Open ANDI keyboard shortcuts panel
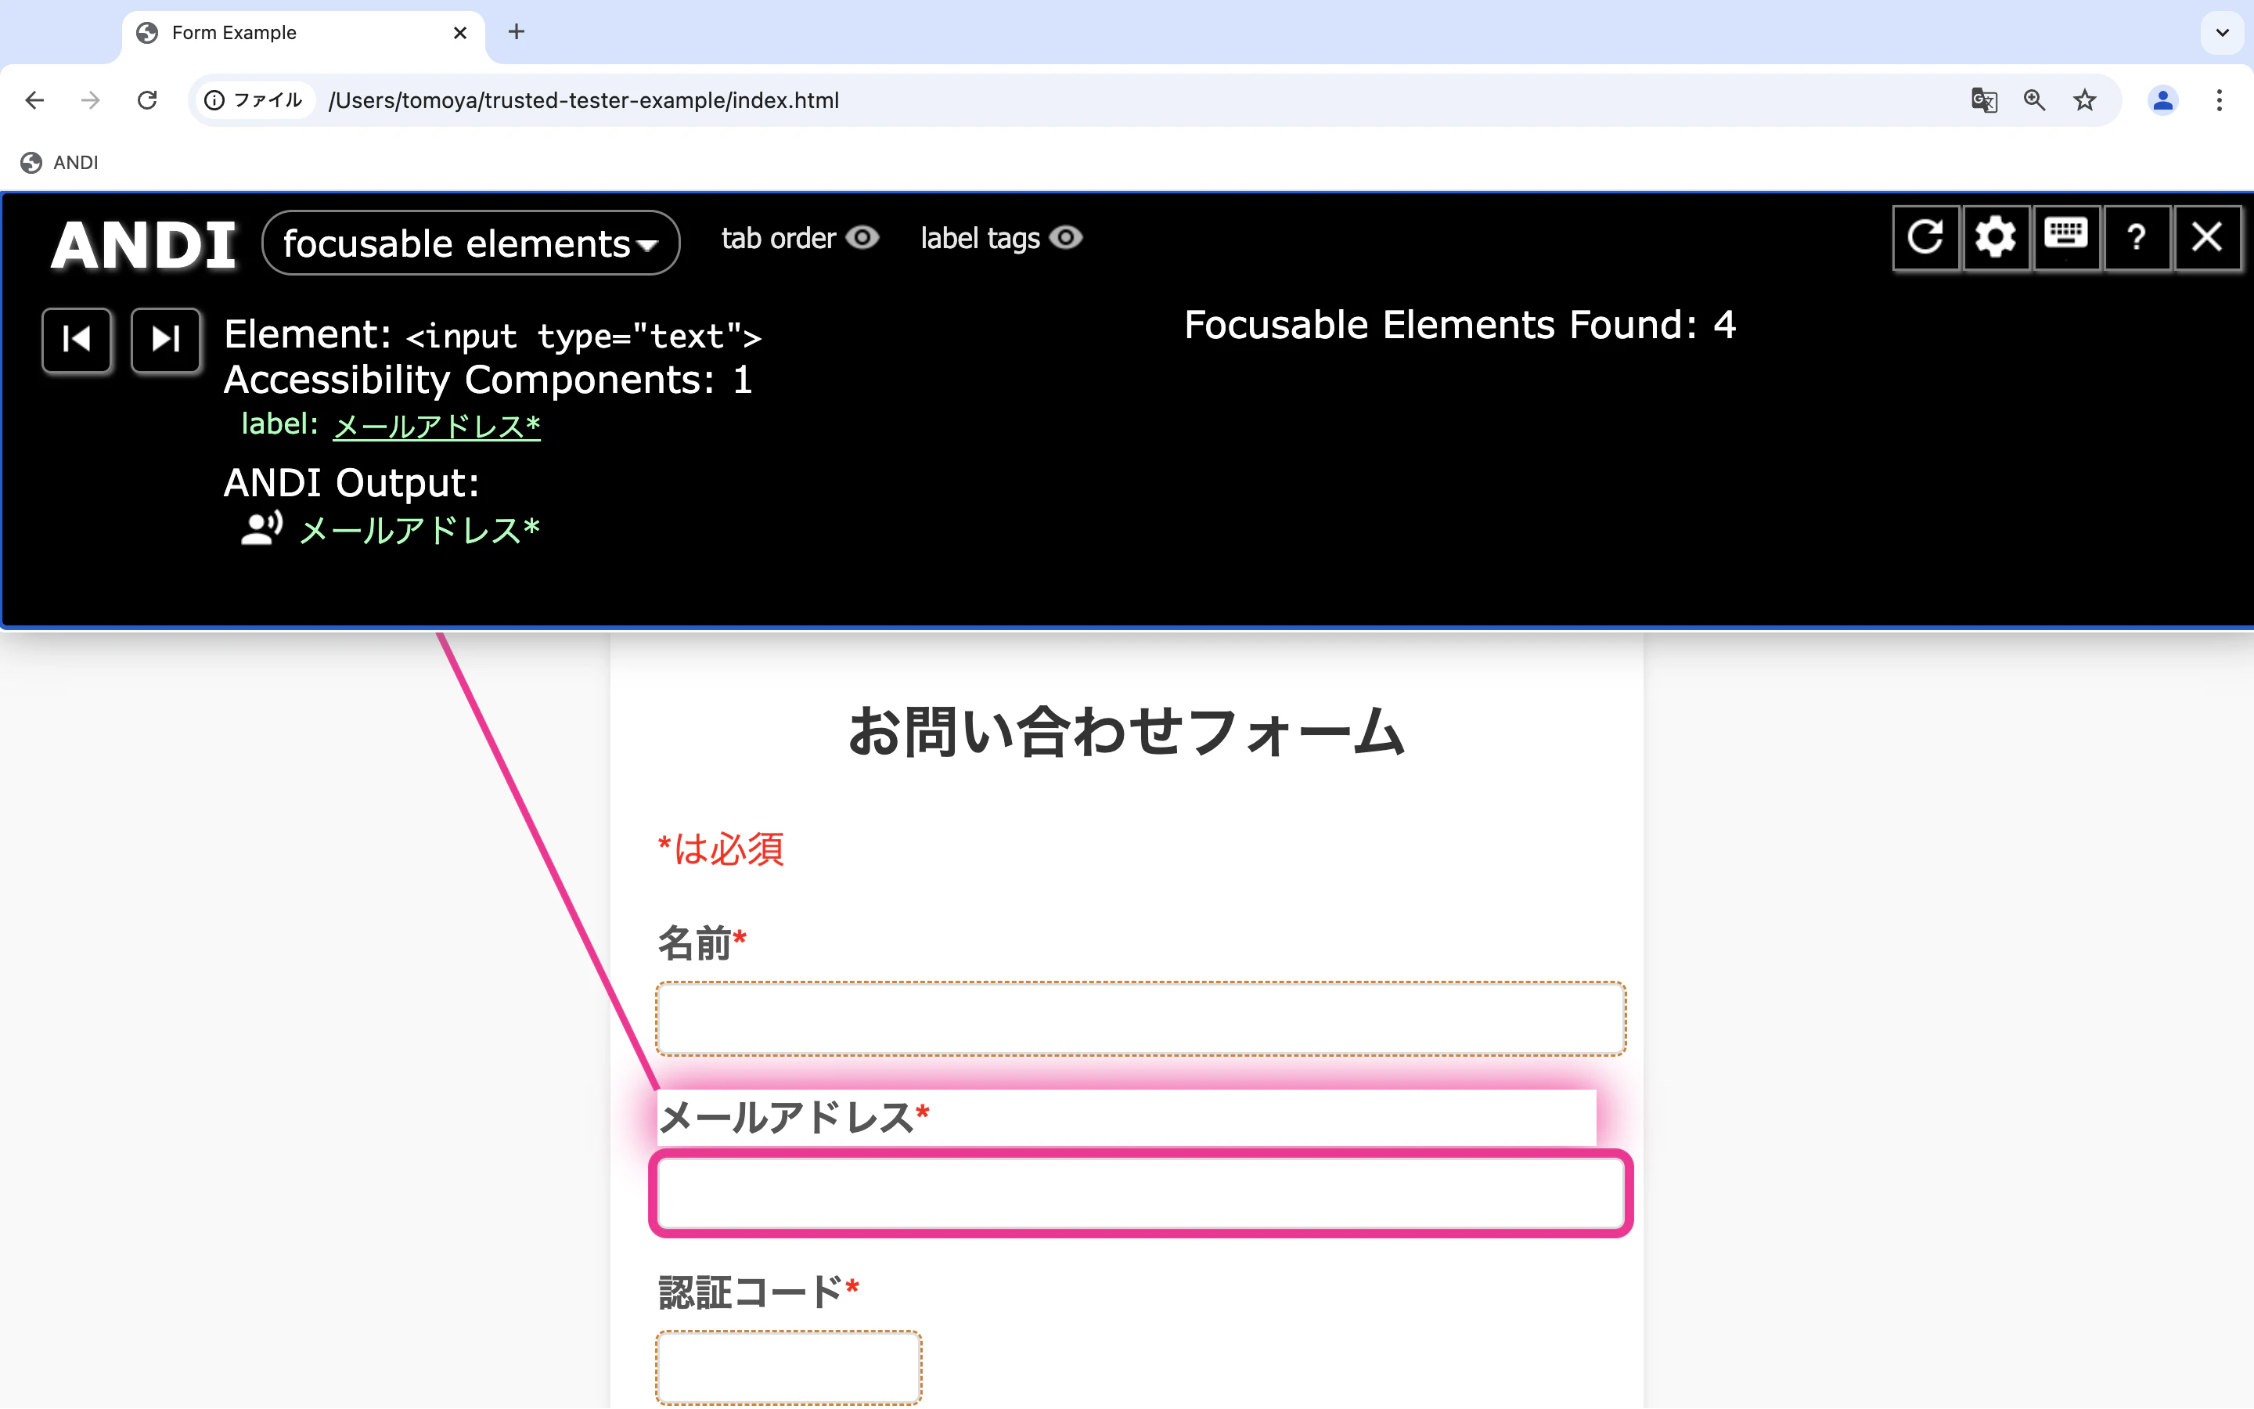 point(2066,238)
